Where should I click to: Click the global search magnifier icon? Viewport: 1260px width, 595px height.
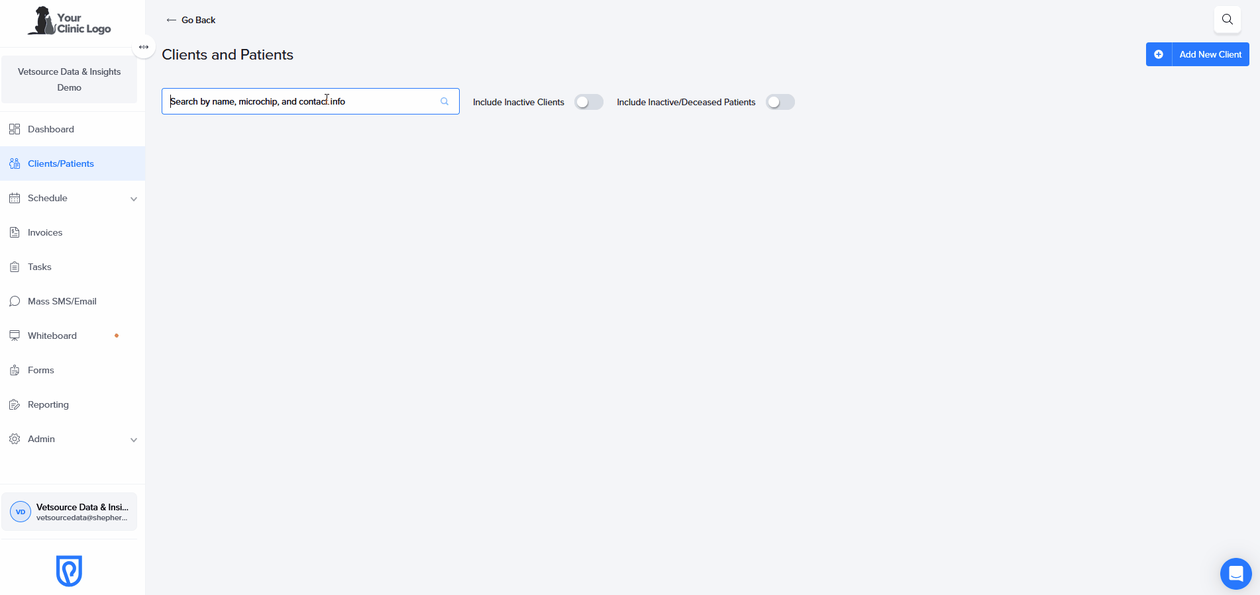click(1227, 19)
